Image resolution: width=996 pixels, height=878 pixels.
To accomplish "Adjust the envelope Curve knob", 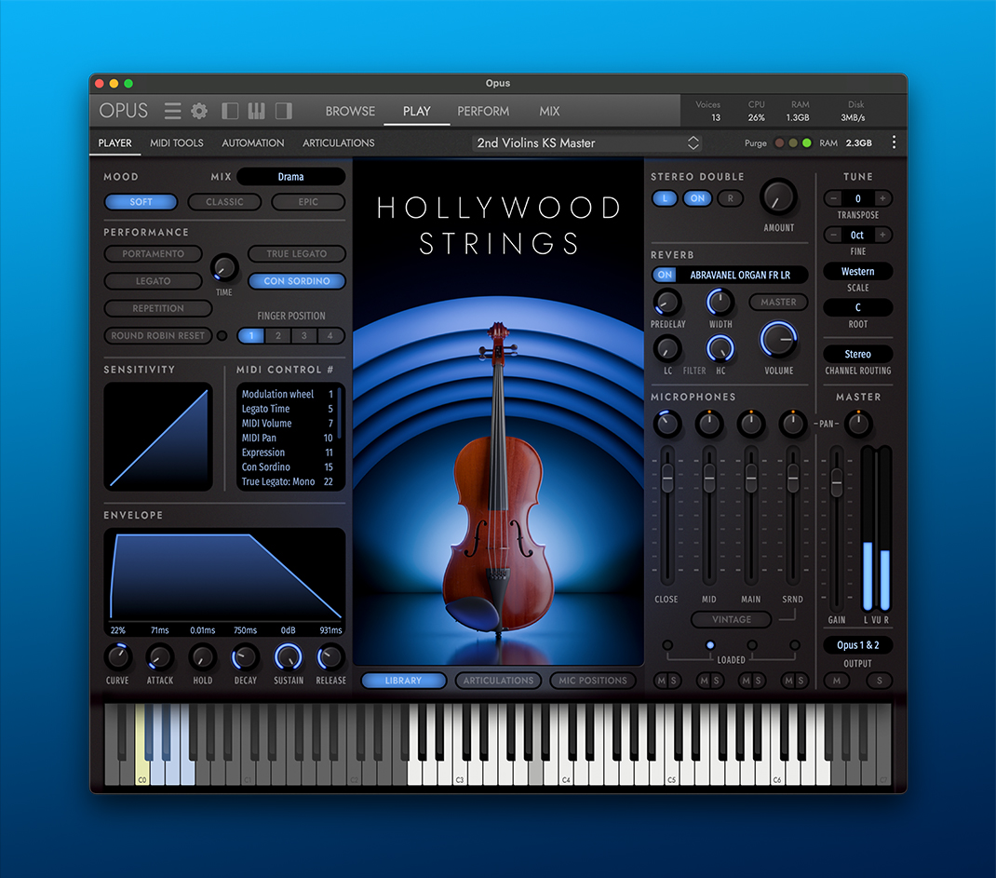I will (118, 657).
